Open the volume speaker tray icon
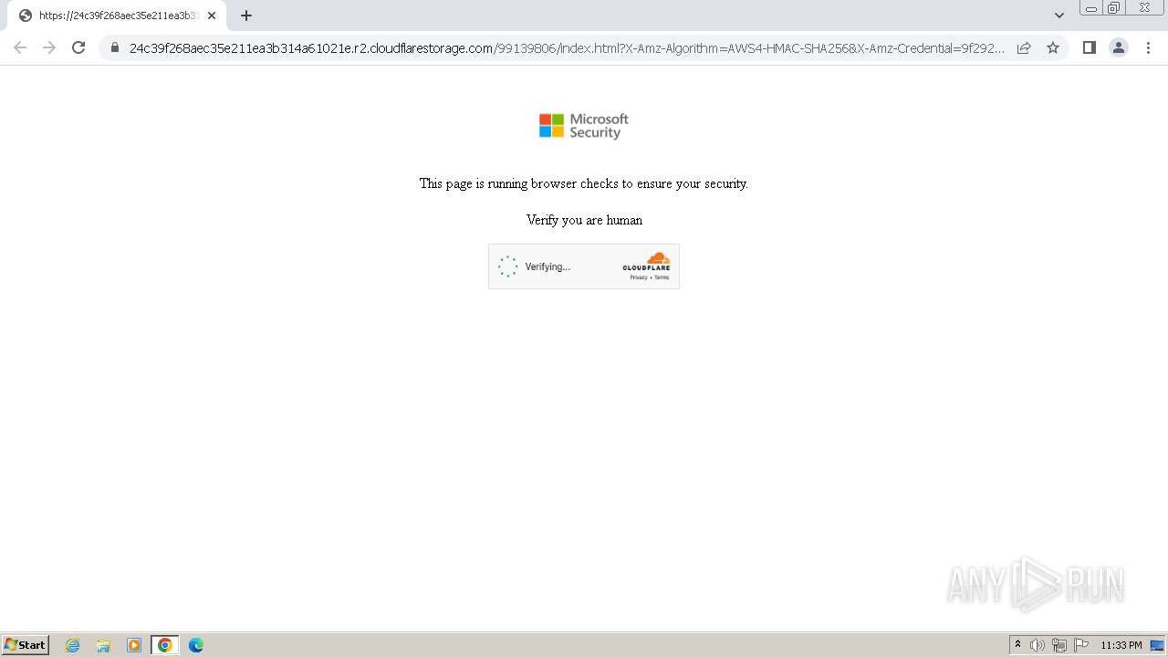 (x=1038, y=645)
